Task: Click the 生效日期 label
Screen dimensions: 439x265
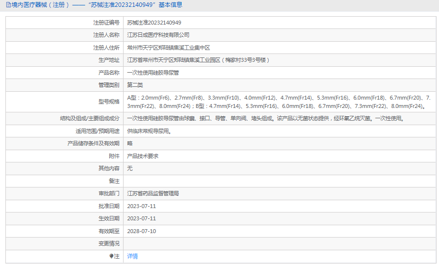Action: [x=109, y=218]
